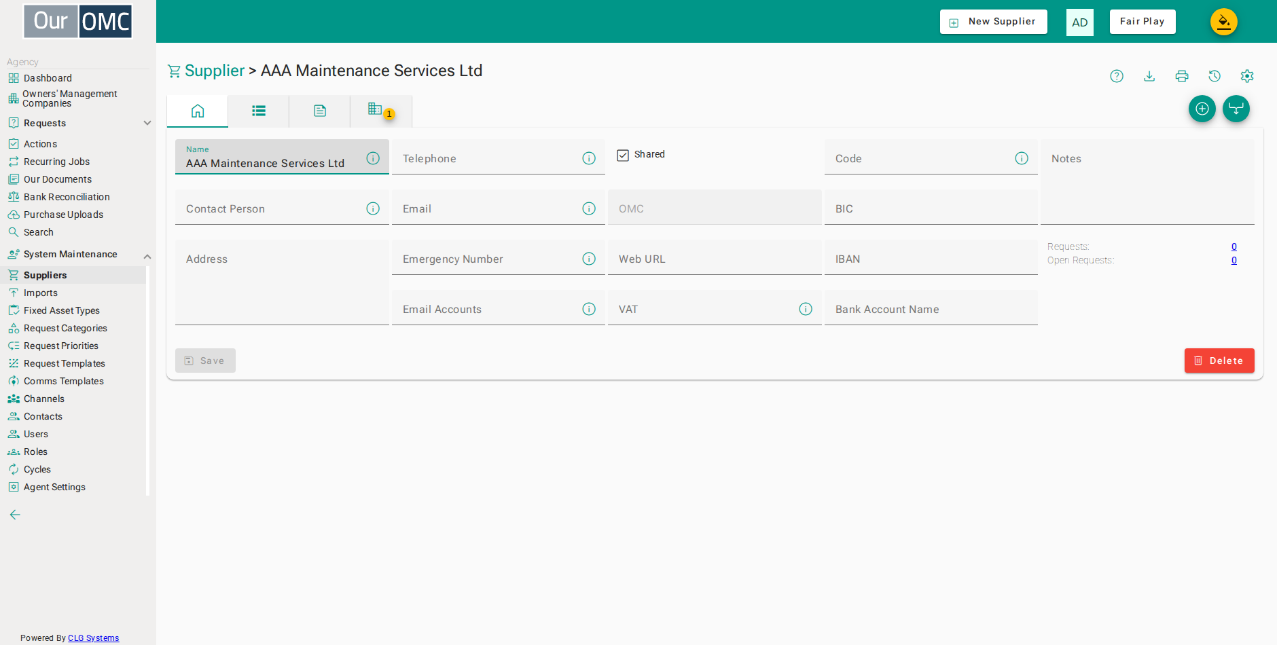Open the settings gear icon
Viewport: 1277px width, 645px height.
pos(1247,76)
